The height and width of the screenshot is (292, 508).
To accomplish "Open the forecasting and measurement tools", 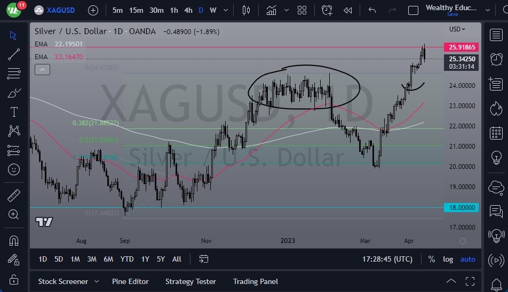I will click(14, 150).
